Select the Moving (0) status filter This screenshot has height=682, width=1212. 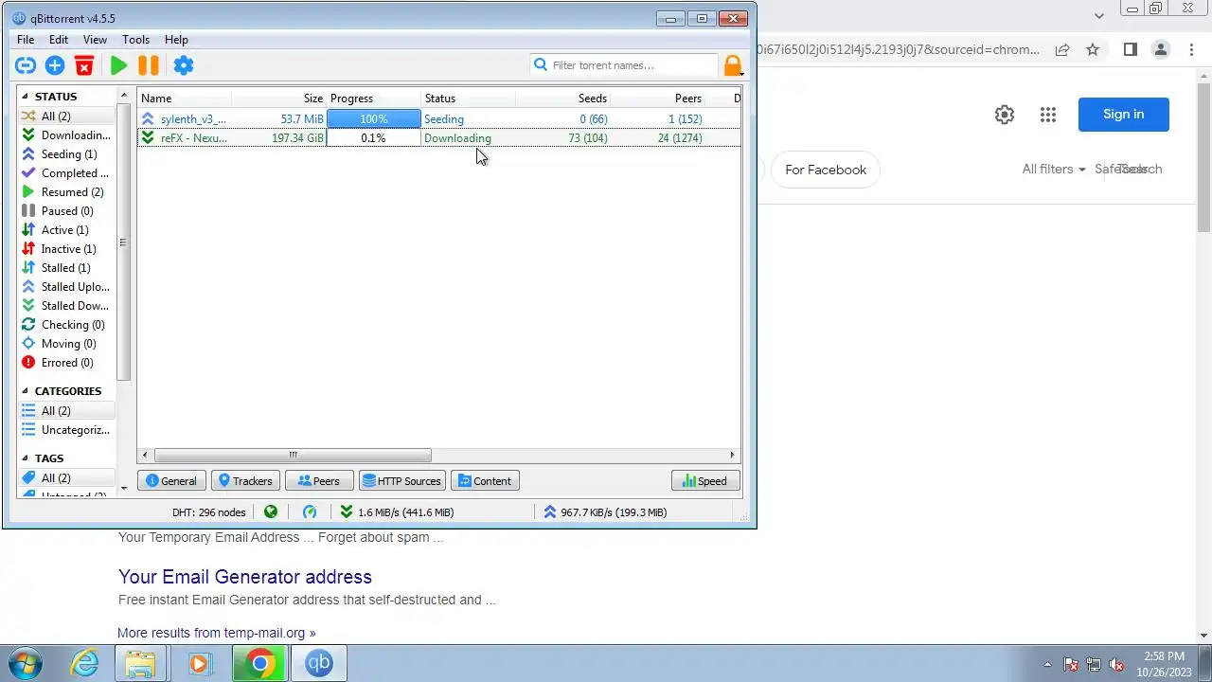click(66, 344)
